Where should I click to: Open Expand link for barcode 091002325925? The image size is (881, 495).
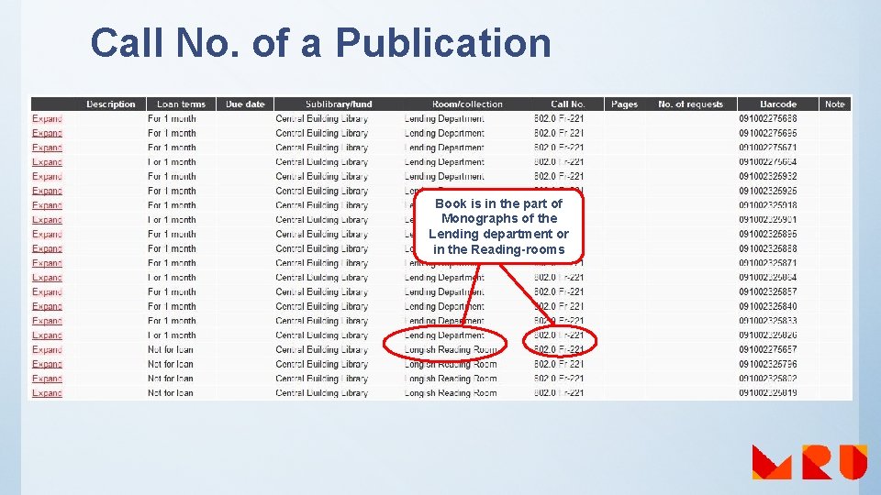pyautogui.click(x=47, y=192)
